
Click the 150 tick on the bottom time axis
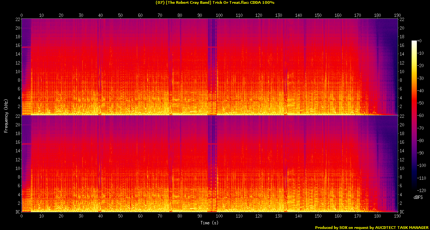(318, 216)
